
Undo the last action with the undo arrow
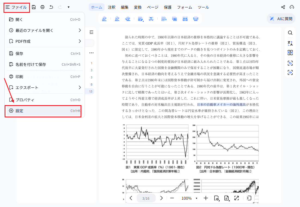[x=51, y=7]
